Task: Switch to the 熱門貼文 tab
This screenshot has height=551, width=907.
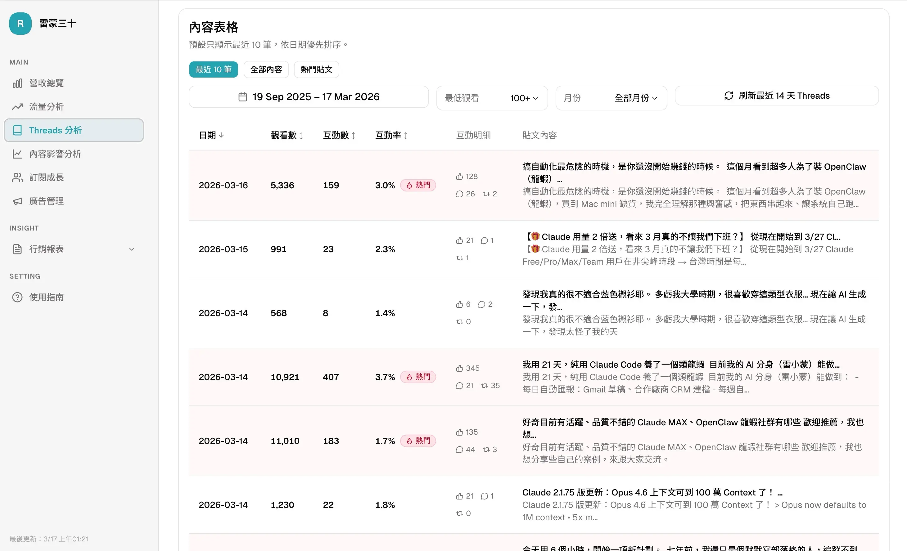Action: point(316,69)
